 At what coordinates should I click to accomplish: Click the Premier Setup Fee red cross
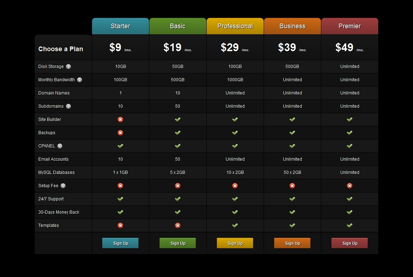click(x=350, y=186)
